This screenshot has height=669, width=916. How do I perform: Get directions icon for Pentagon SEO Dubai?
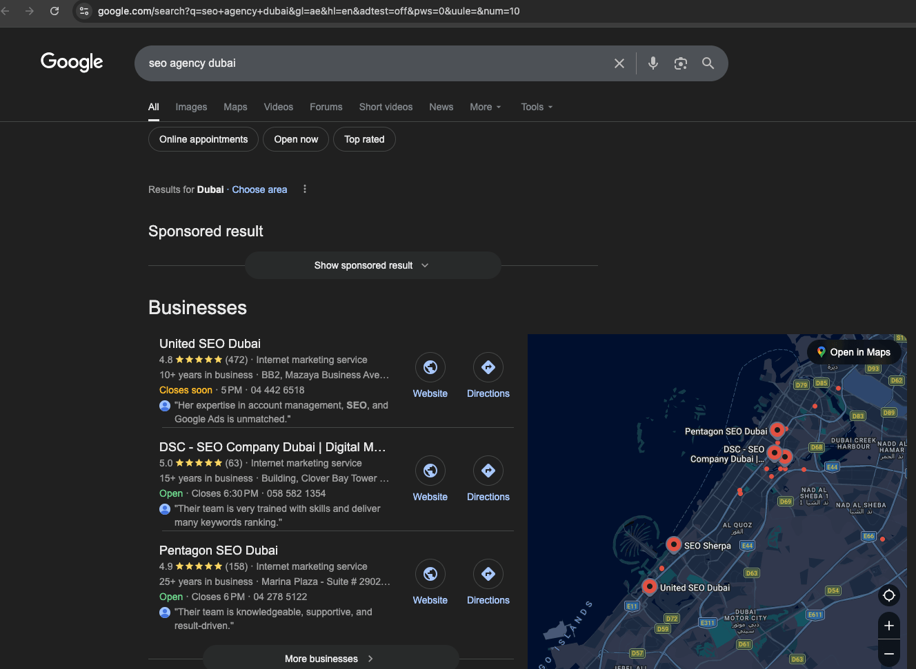pyautogui.click(x=488, y=574)
